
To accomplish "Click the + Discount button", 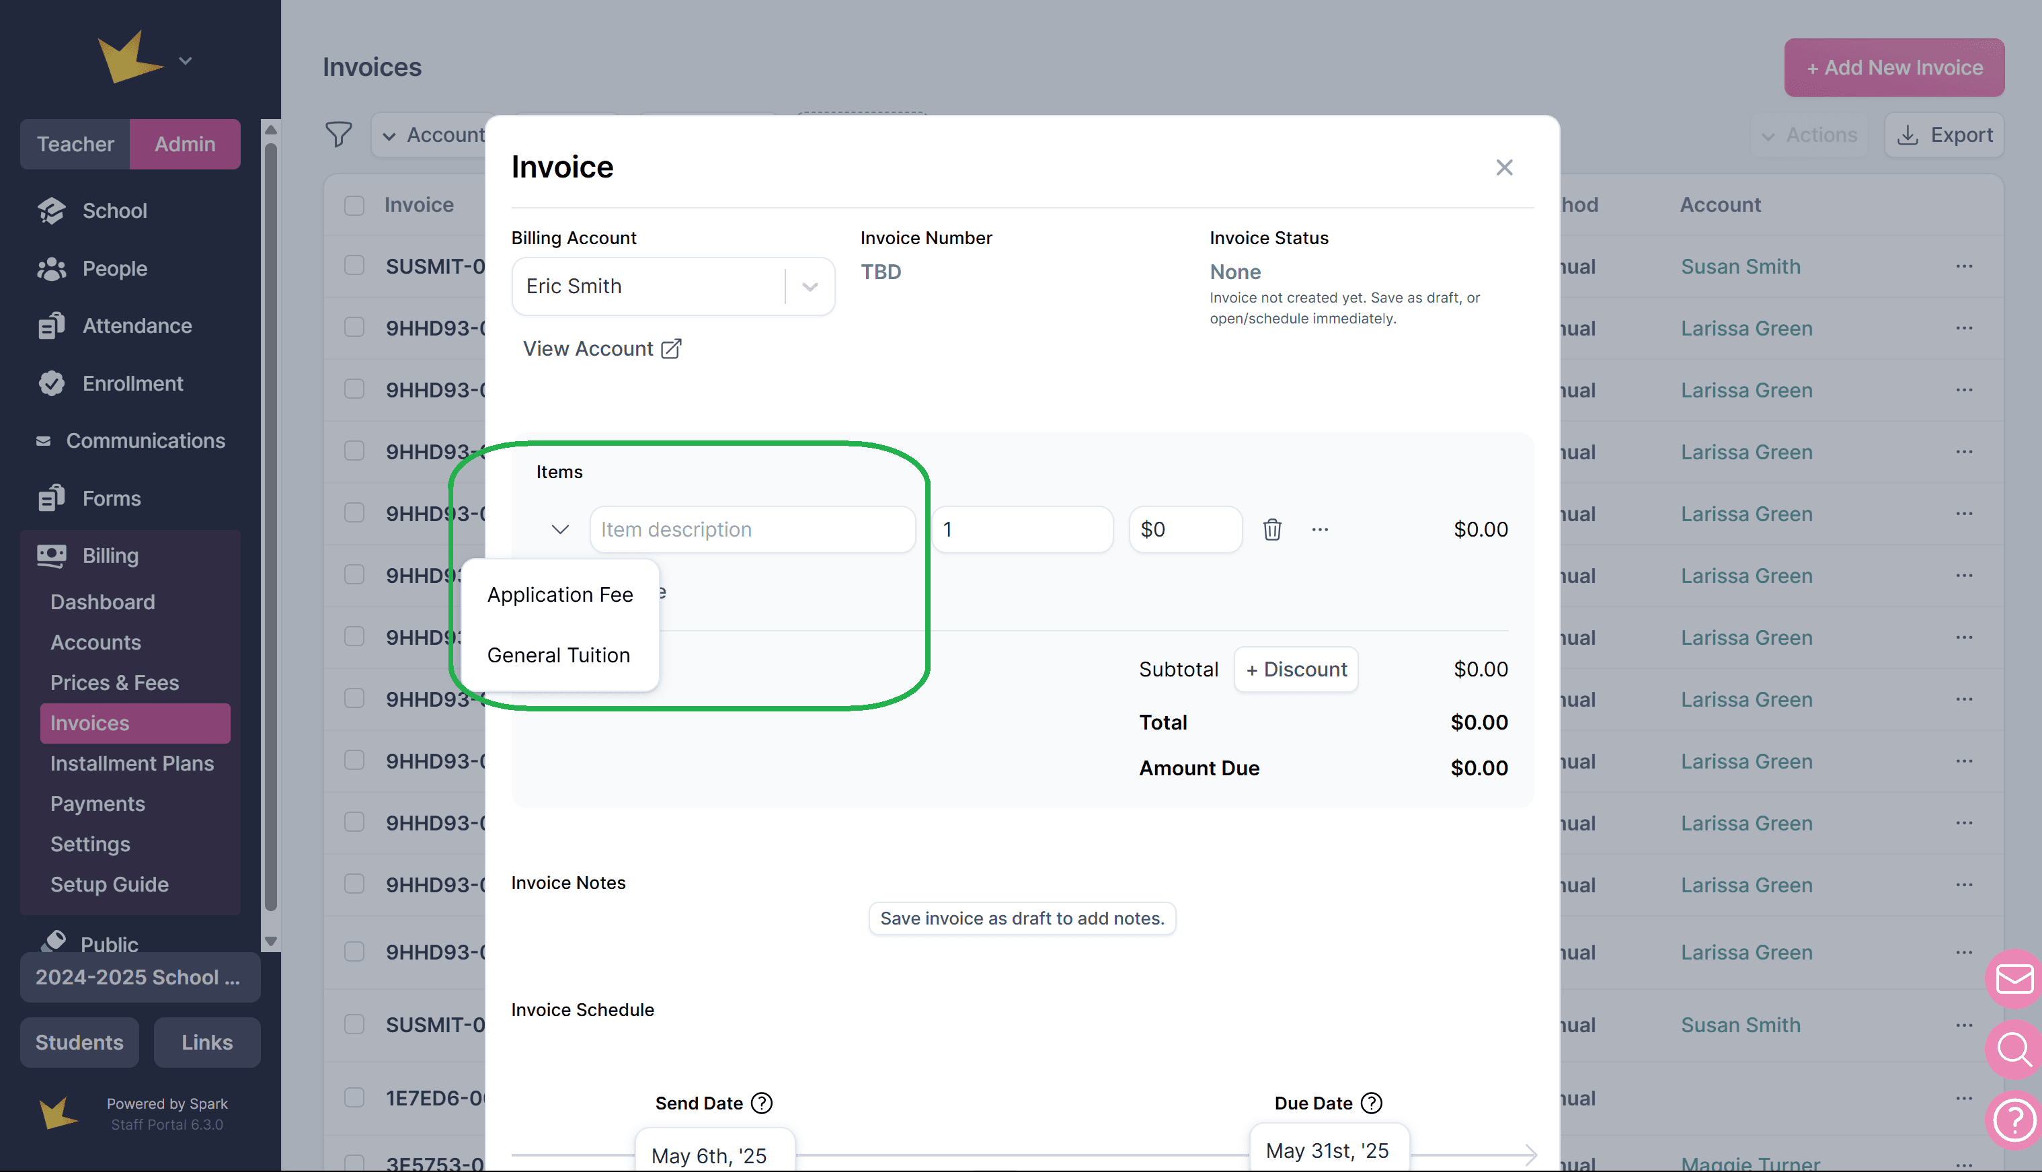I will [1296, 670].
